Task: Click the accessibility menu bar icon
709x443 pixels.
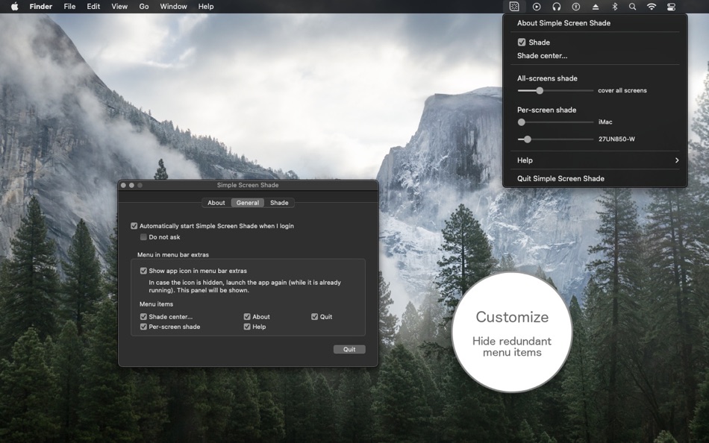Action: (x=575, y=6)
